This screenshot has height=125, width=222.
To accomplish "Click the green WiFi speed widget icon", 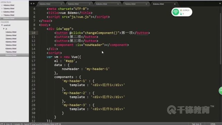I will pos(176,12).
